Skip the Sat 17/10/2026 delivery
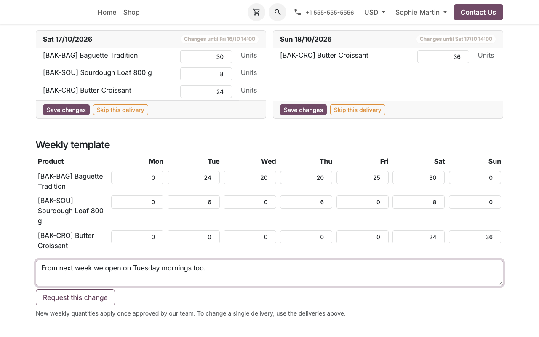This screenshot has height=337, width=539. (x=120, y=110)
